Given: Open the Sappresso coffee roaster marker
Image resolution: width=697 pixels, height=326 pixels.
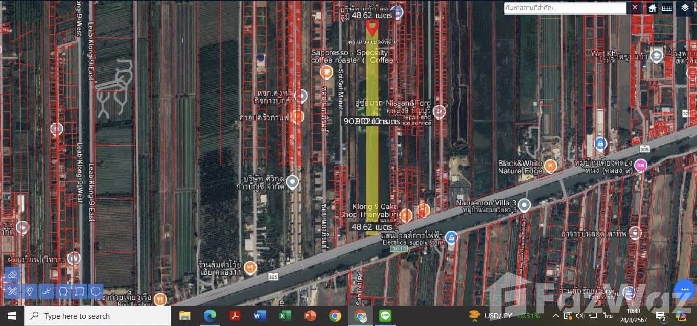Looking at the screenshot, I should [326, 72].
